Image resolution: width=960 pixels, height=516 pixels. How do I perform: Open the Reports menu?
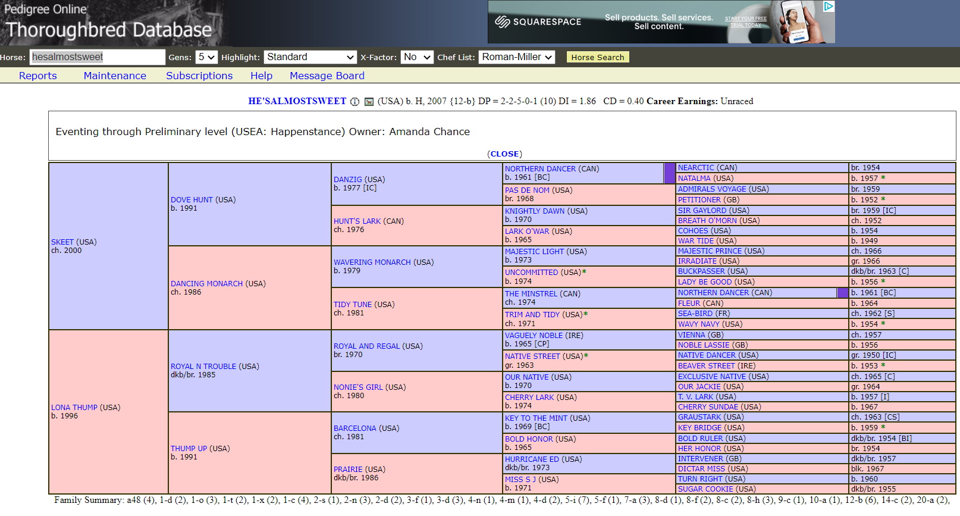[x=37, y=76]
